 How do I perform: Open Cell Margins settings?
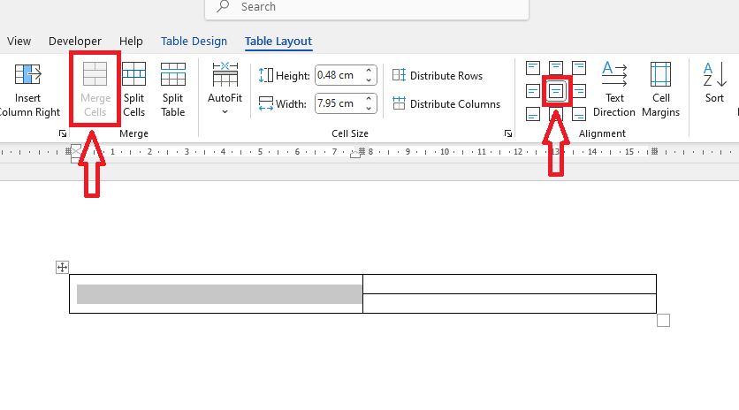[x=660, y=88]
